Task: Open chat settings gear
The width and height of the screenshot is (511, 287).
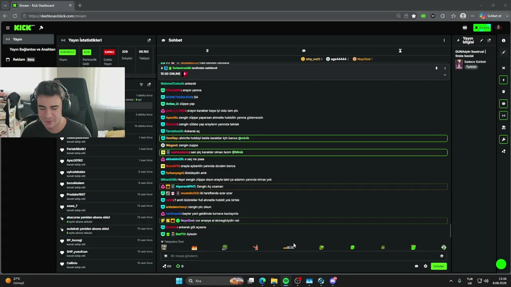Action: (426, 266)
